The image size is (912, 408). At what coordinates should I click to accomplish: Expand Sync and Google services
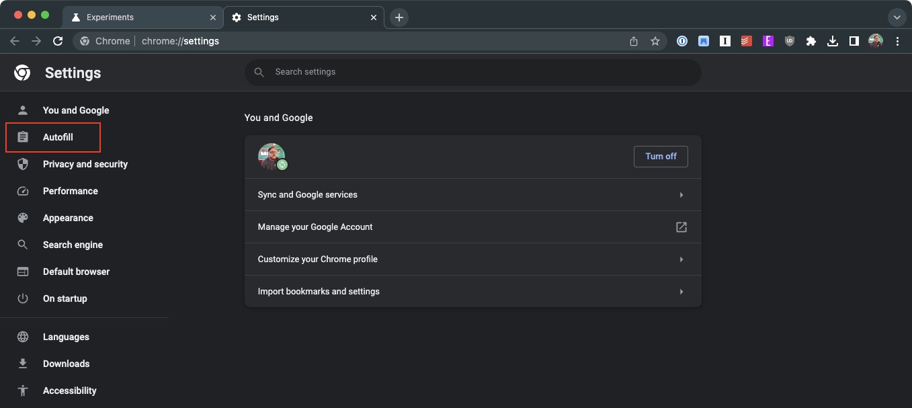coord(473,195)
